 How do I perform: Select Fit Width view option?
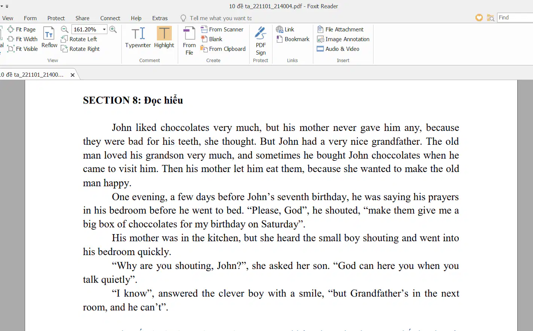click(22, 39)
